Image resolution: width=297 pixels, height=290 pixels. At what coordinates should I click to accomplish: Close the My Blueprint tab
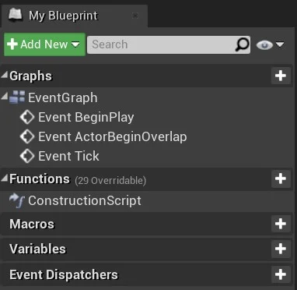click(135, 16)
